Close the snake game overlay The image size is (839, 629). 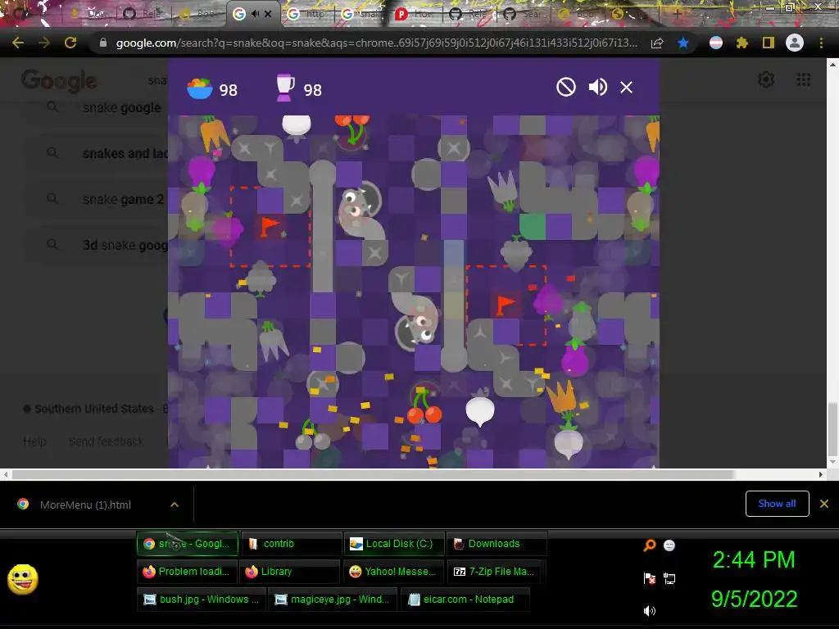pos(626,87)
